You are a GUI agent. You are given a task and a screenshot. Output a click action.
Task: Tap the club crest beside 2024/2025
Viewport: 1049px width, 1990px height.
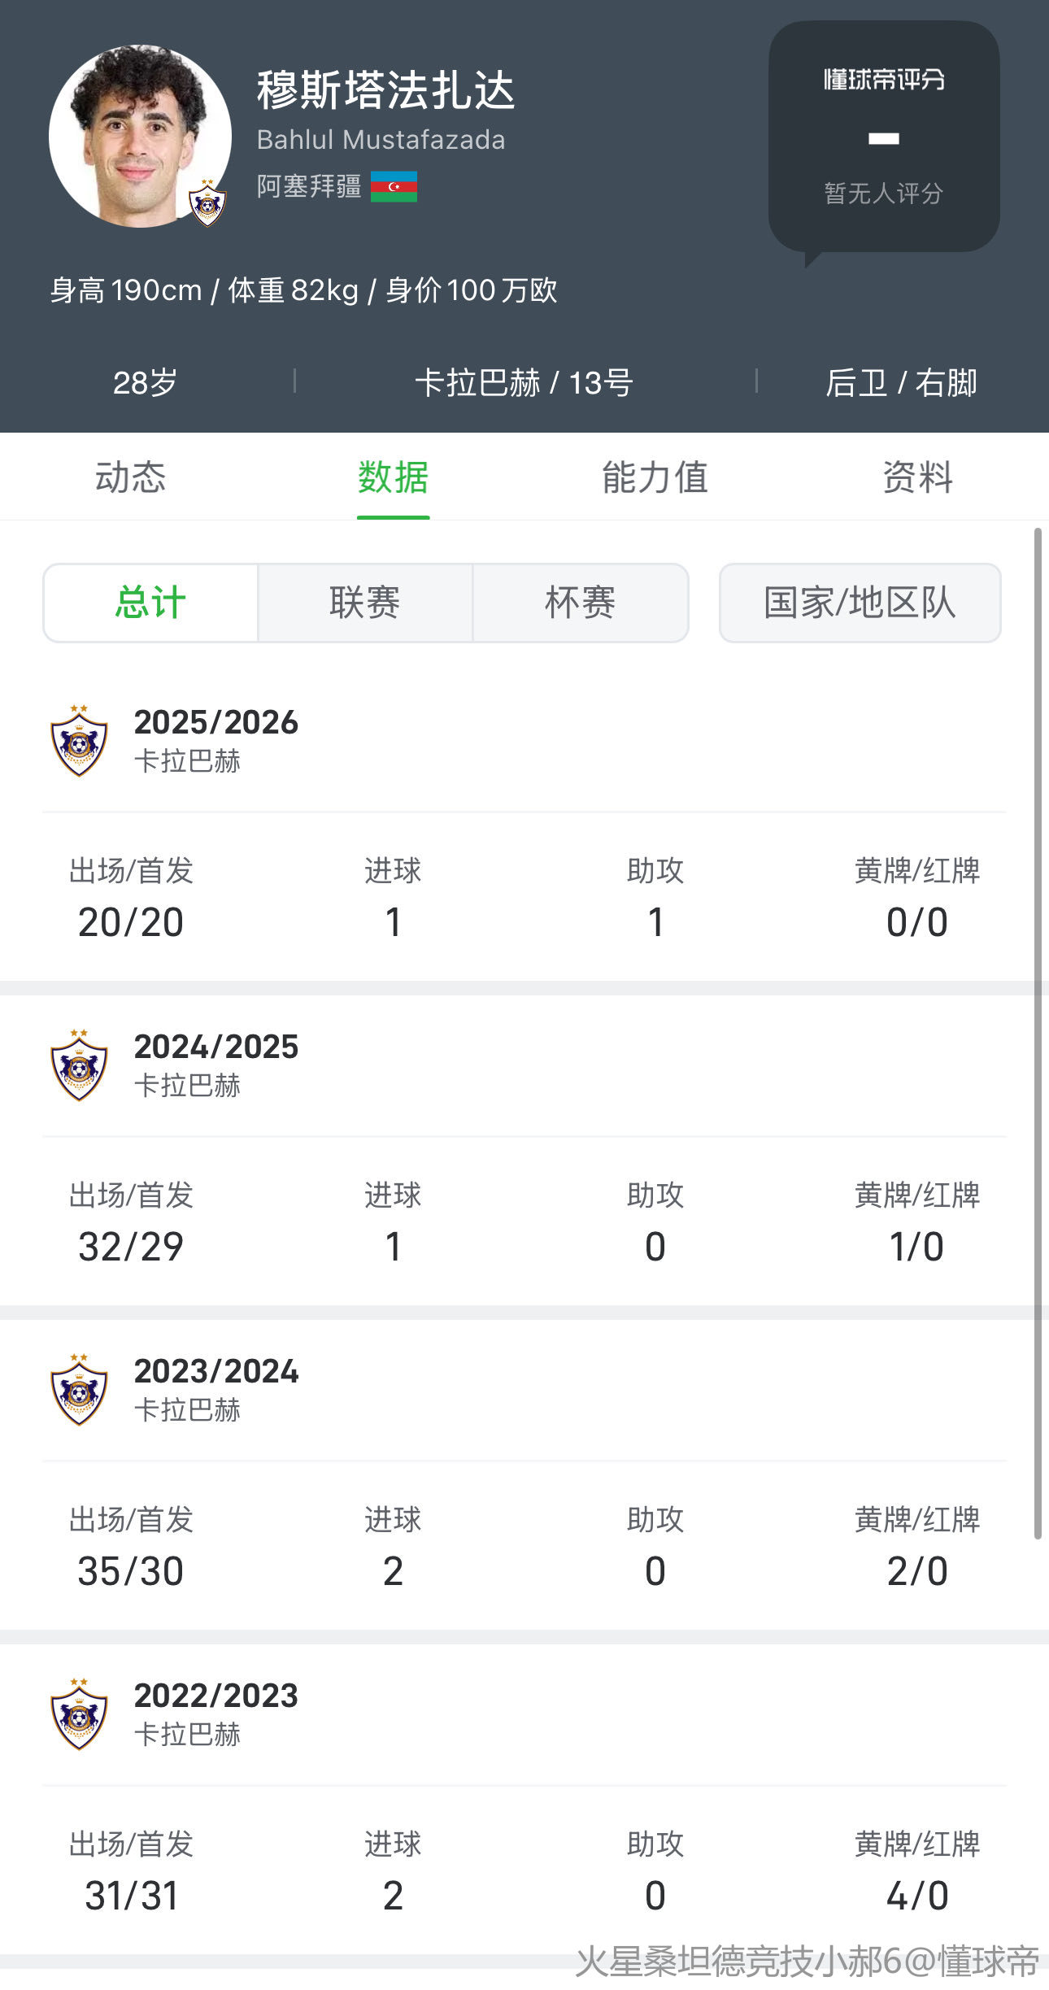pos(79,1065)
